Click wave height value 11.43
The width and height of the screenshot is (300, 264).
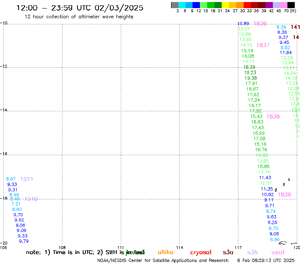(265, 177)
